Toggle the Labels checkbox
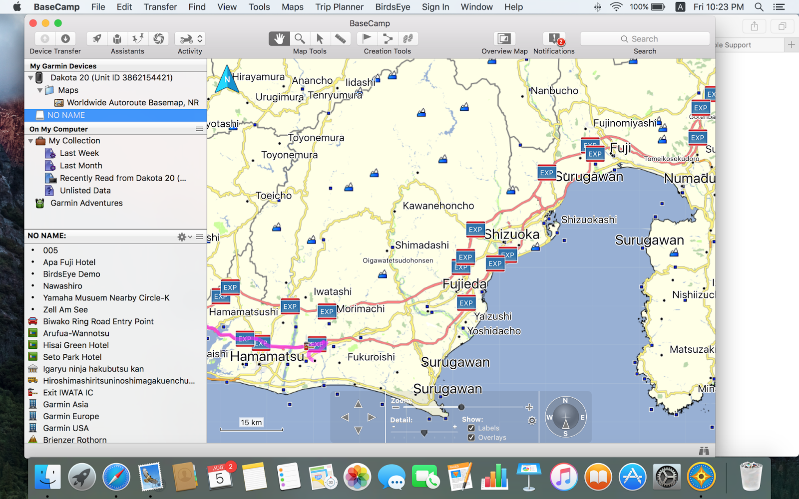799x499 pixels. (471, 428)
